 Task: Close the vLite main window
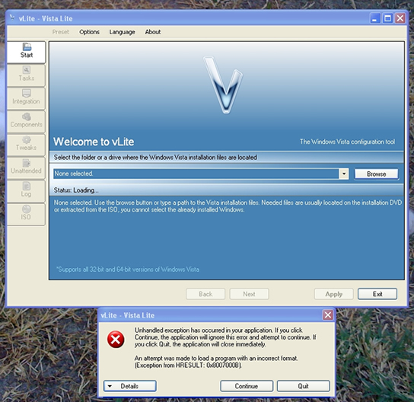[400, 18]
